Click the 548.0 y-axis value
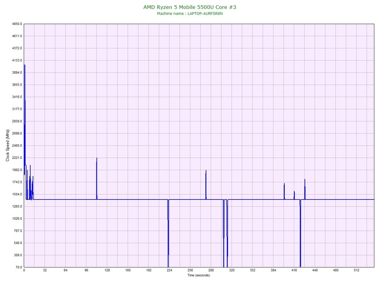Image resolution: width=380 pixels, height=285 pixels. [x=18, y=243]
